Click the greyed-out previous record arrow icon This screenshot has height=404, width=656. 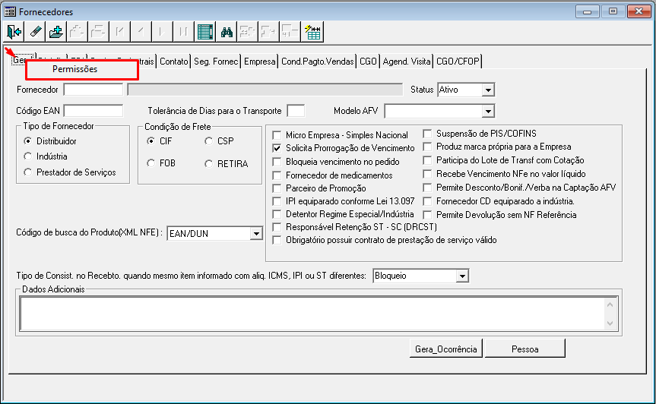pyautogui.click(x=141, y=32)
